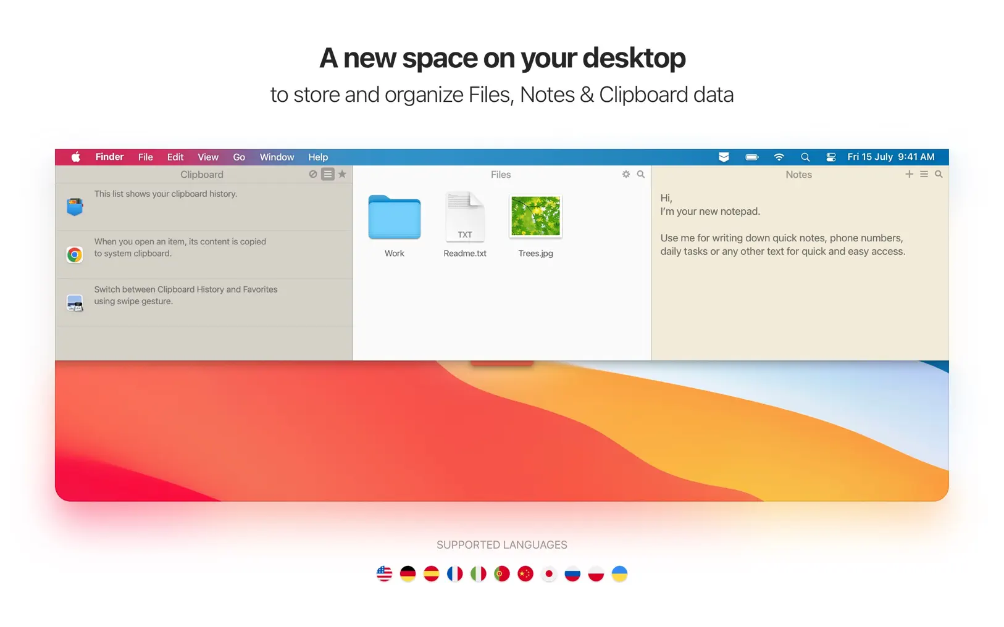
Task: Open the Go menu
Action: pos(239,157)
